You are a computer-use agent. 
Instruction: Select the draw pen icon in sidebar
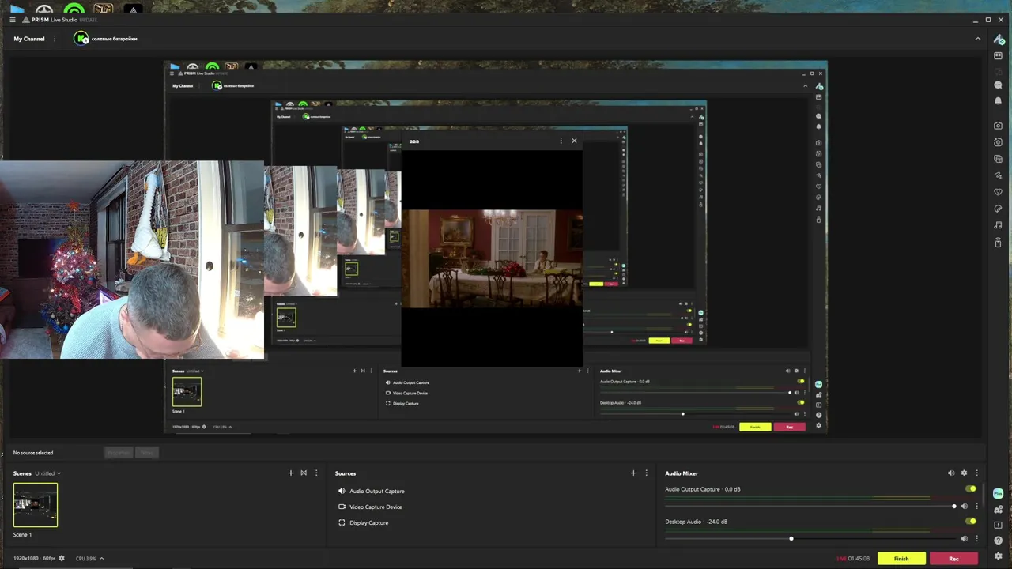(999, 175)
